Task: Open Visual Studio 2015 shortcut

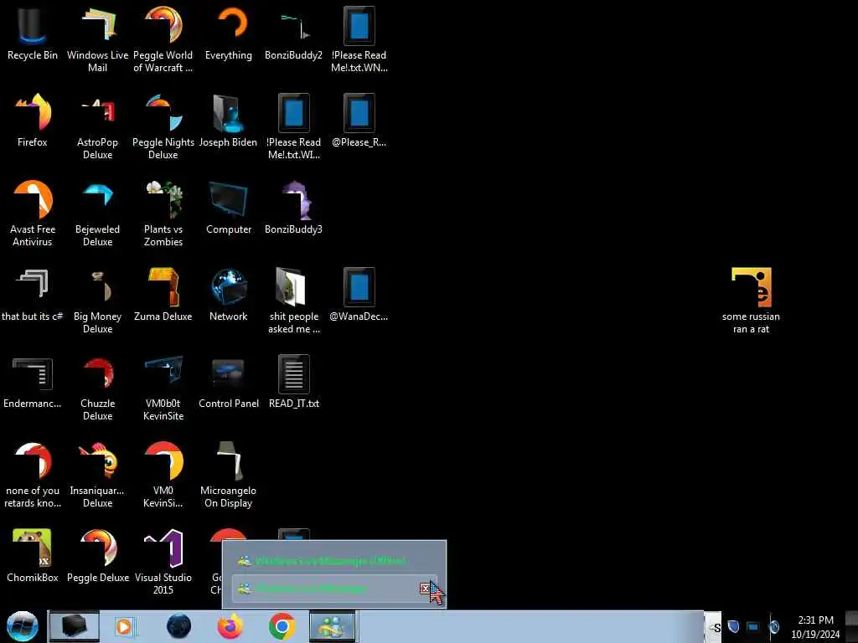Action: [x=163, y=562]
